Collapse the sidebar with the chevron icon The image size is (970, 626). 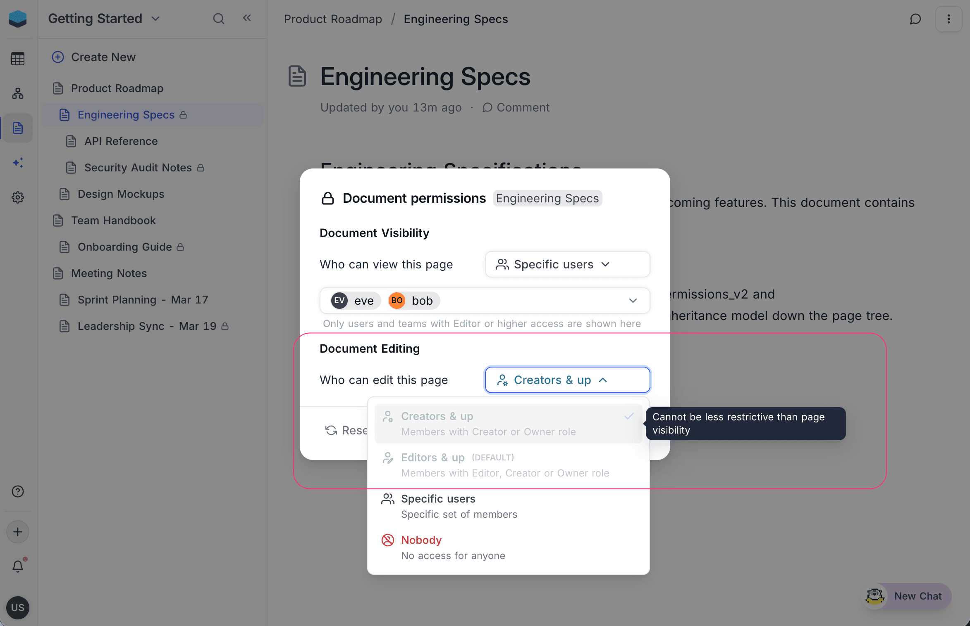(247, 18)
